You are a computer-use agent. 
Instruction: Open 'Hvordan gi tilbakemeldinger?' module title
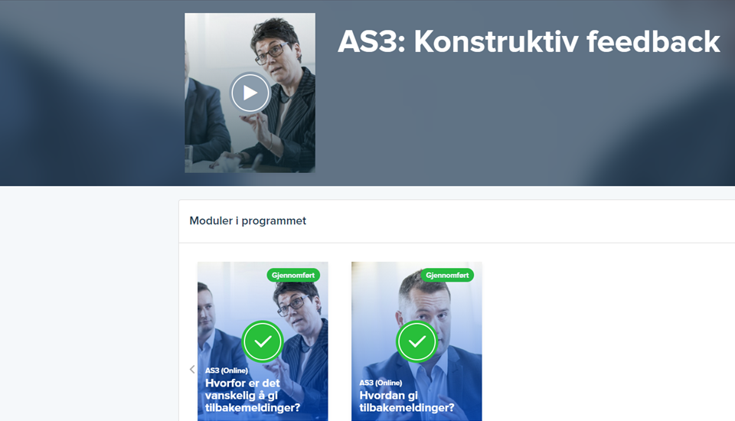pyautogui.click(x=407, y=401)
